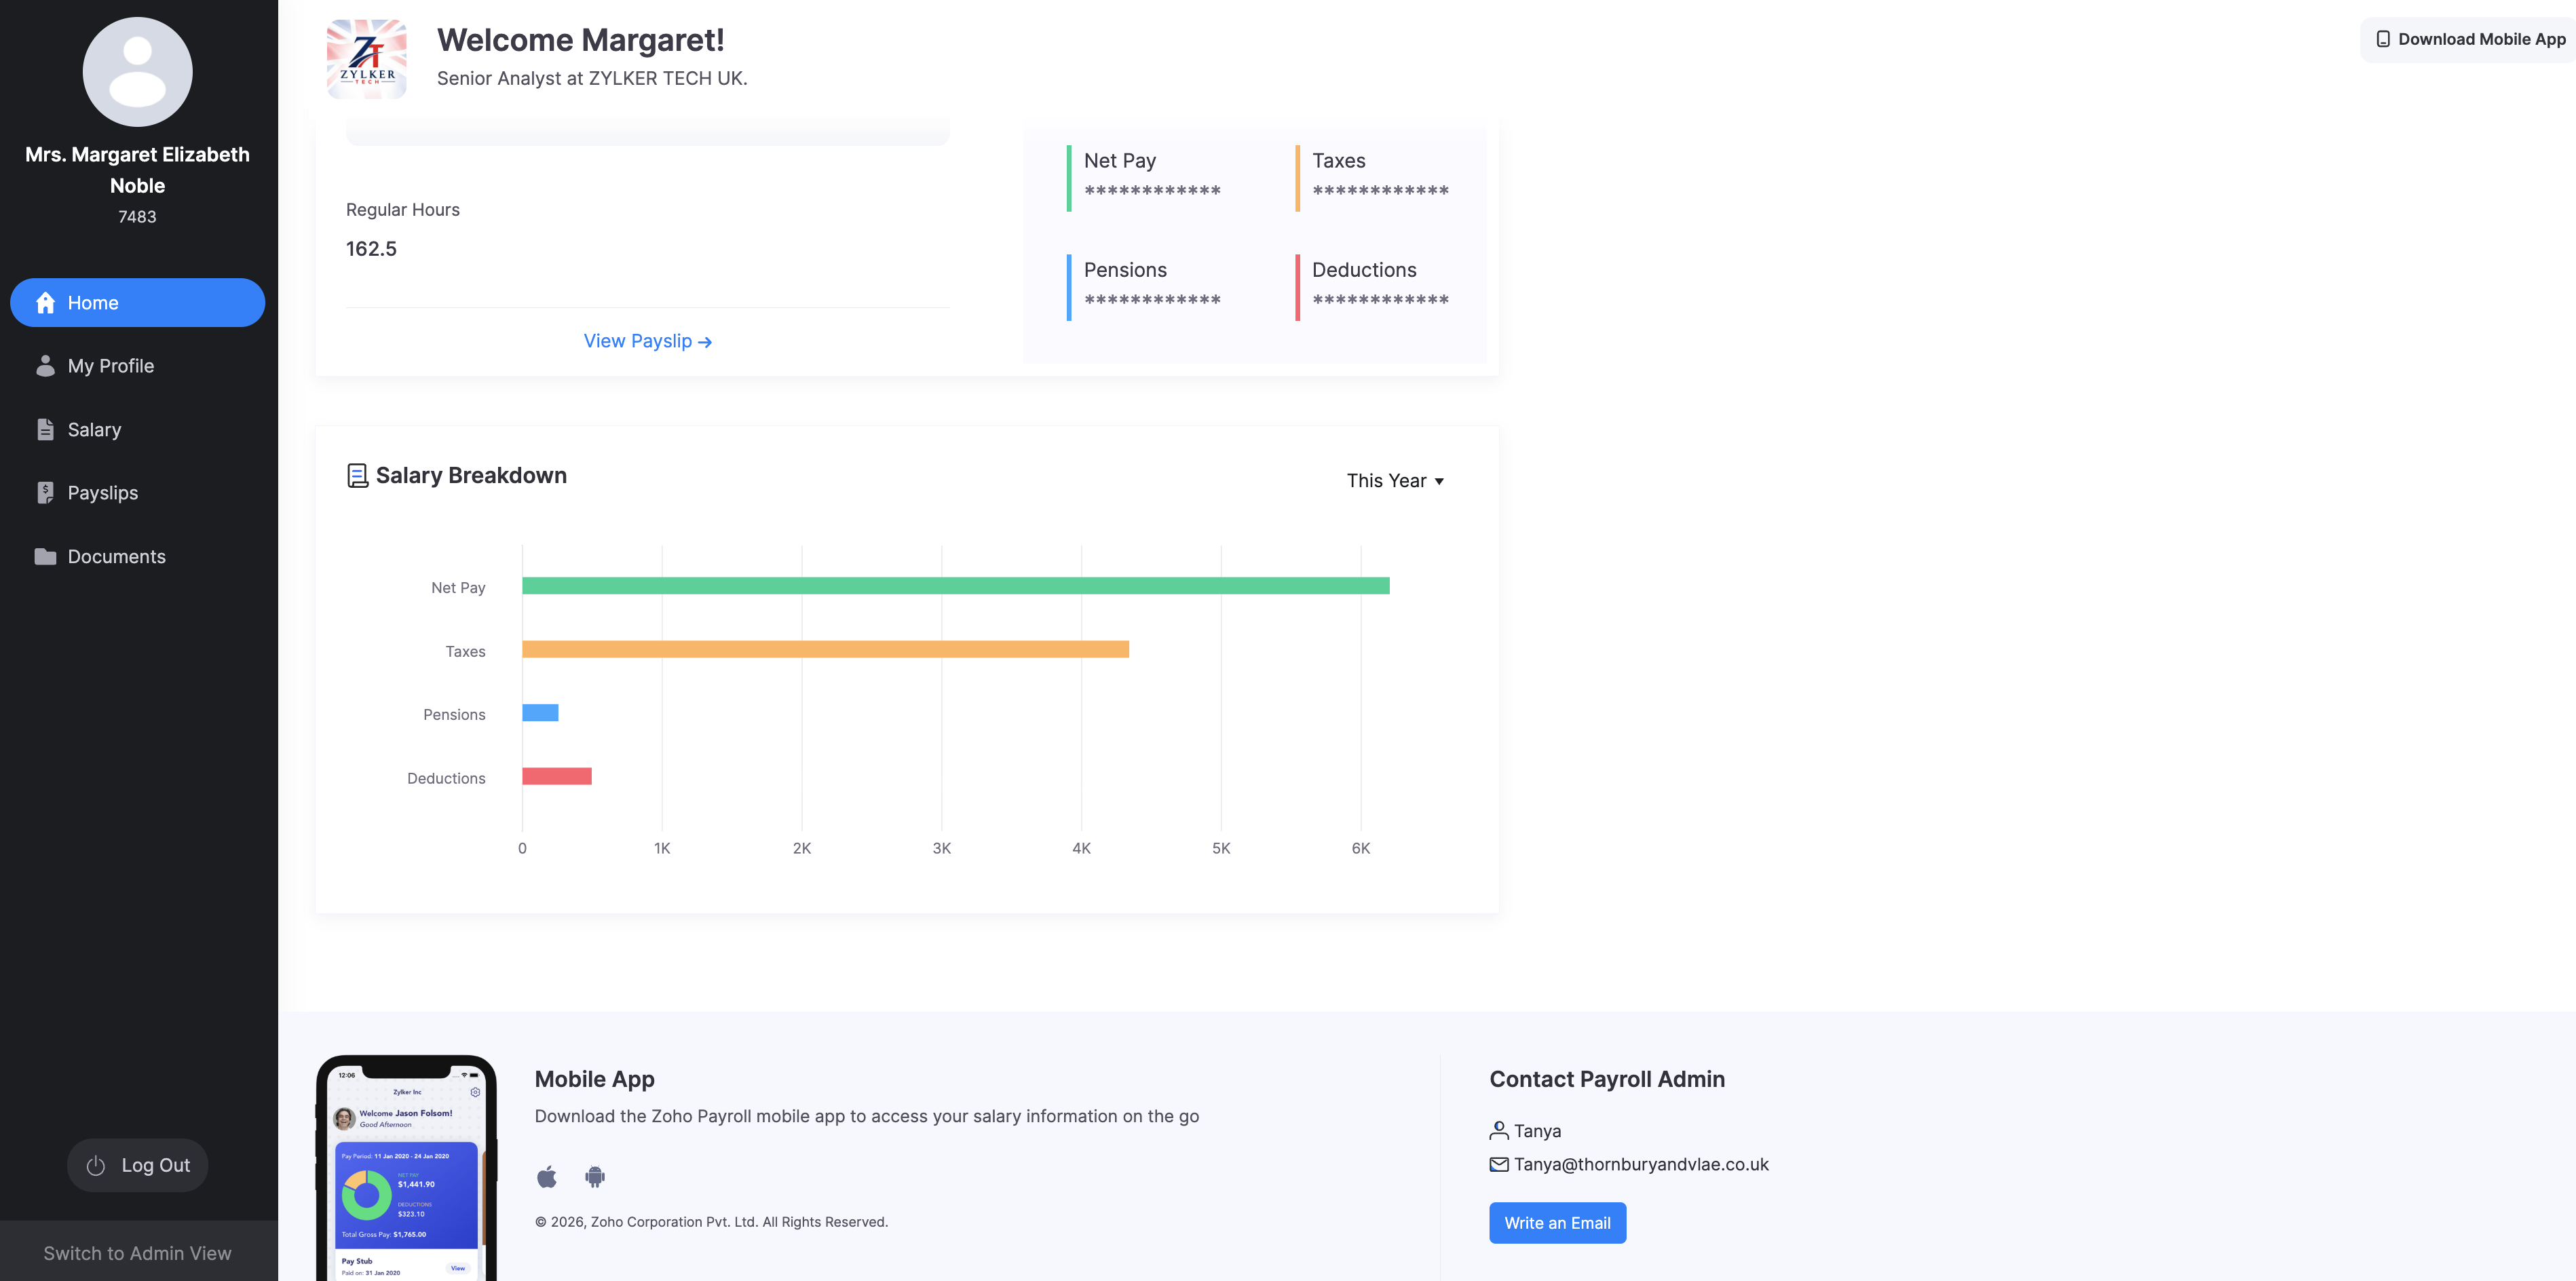2576x1281 pixels.
Task: Click the Tanya@thornburyandvlae.co.uk email address
Action: pyautogui.click(x=1641, y=1165)
